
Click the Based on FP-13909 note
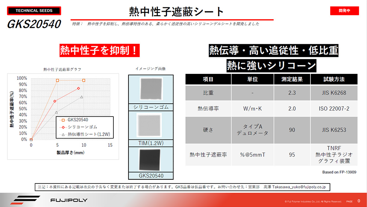pos(339,172)
